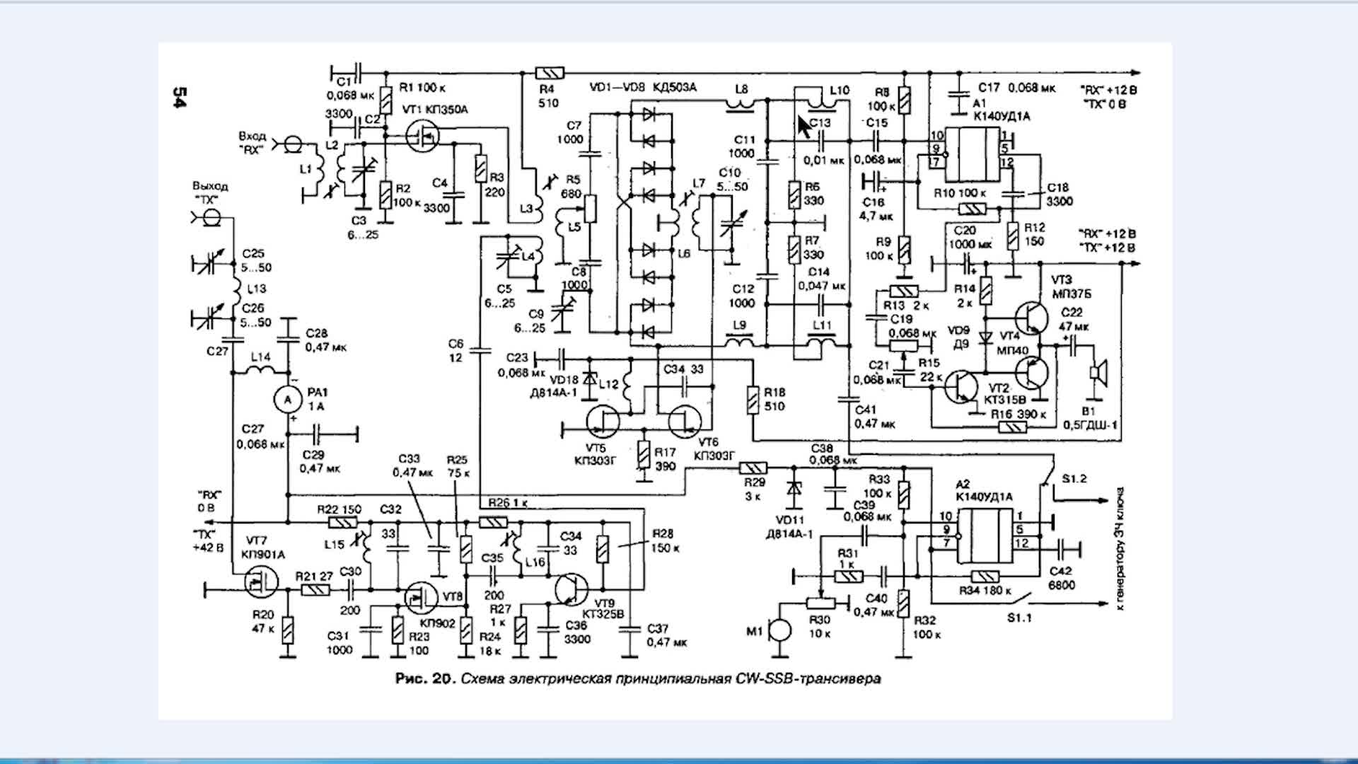Viewport: 1358px width, 764px height.
Task: Click the A2 К140УД1А op-amp block
Action: click(x=986, y=536)
